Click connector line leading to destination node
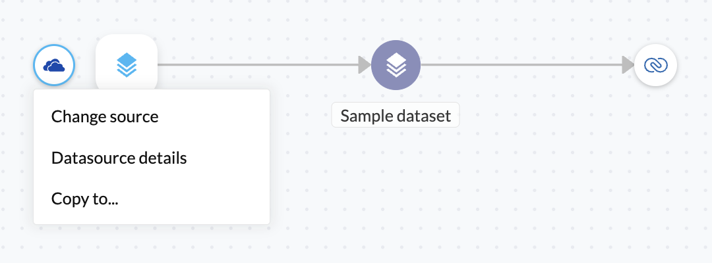 521,64
